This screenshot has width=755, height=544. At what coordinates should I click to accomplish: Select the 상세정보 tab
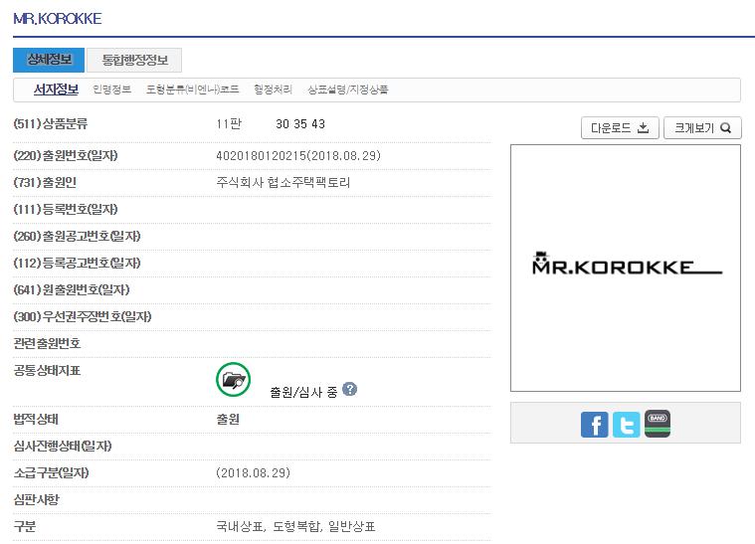[x=49, y=60]
